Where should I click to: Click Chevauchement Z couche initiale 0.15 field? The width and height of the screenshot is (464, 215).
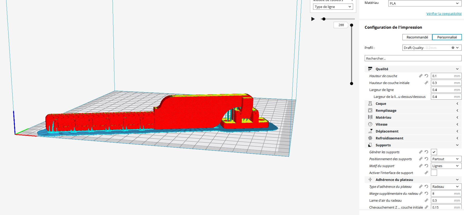[446, 207]
